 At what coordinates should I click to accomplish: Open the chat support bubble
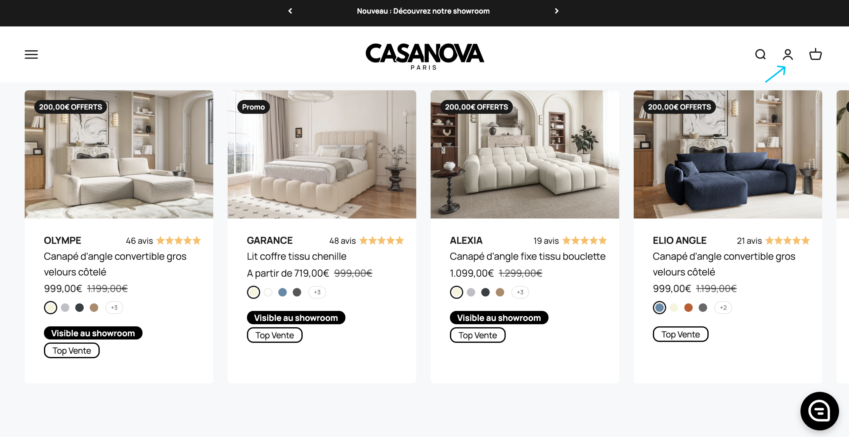(819, 411)
